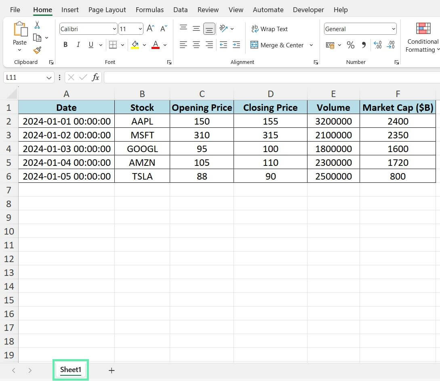
Task: Toggle comma style formatting
Action: 363,45
